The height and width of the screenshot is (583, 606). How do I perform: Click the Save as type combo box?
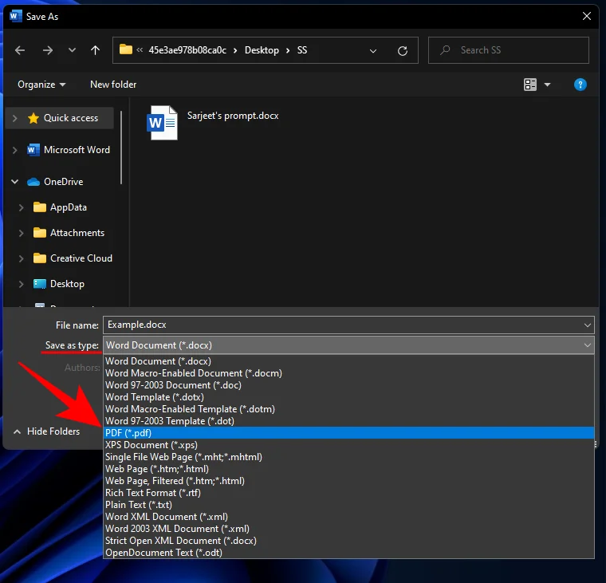pos(348,345)
